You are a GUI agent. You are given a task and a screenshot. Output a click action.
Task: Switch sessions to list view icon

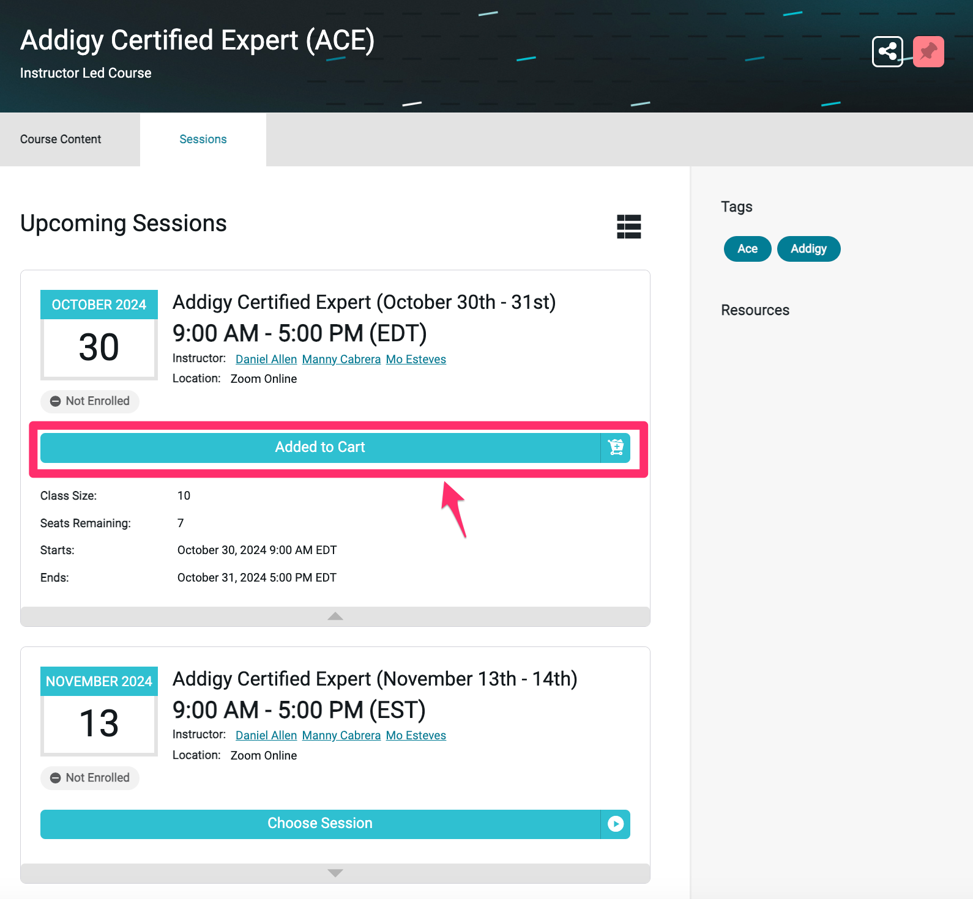(x=629, y=226)
